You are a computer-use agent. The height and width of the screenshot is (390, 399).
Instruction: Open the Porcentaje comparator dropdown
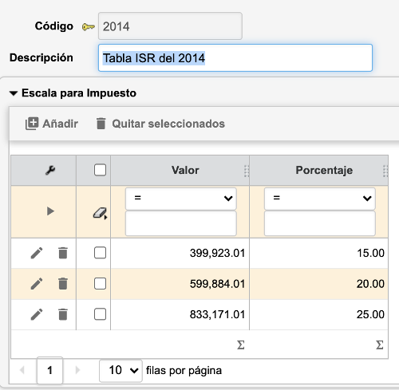pyautogui.click(x=320, y=199)
